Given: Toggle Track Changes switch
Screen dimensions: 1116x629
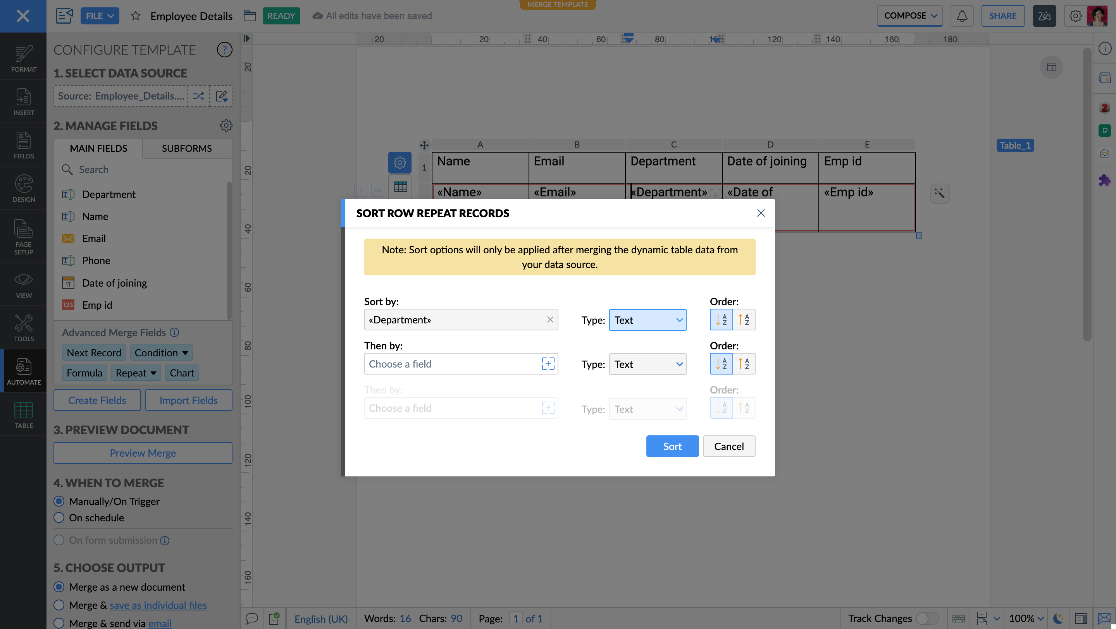Looking at the screenshot, I should (x=927, y=618).
